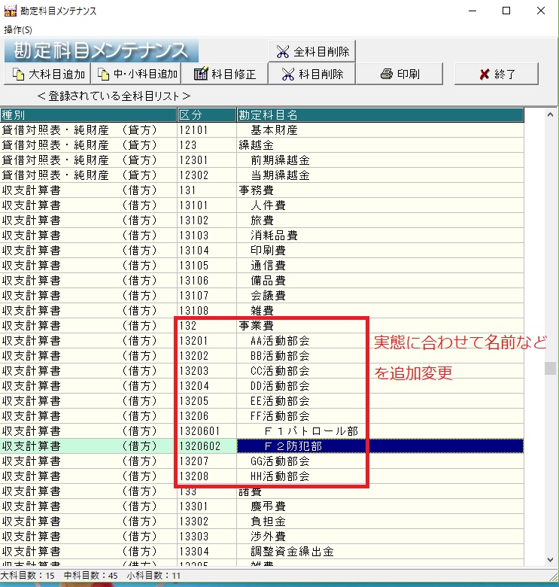Screen dimensions: 559x587
Task: Click the vertical scrollbar thumb
Action: pyautogui.click(x=551, y=368)
